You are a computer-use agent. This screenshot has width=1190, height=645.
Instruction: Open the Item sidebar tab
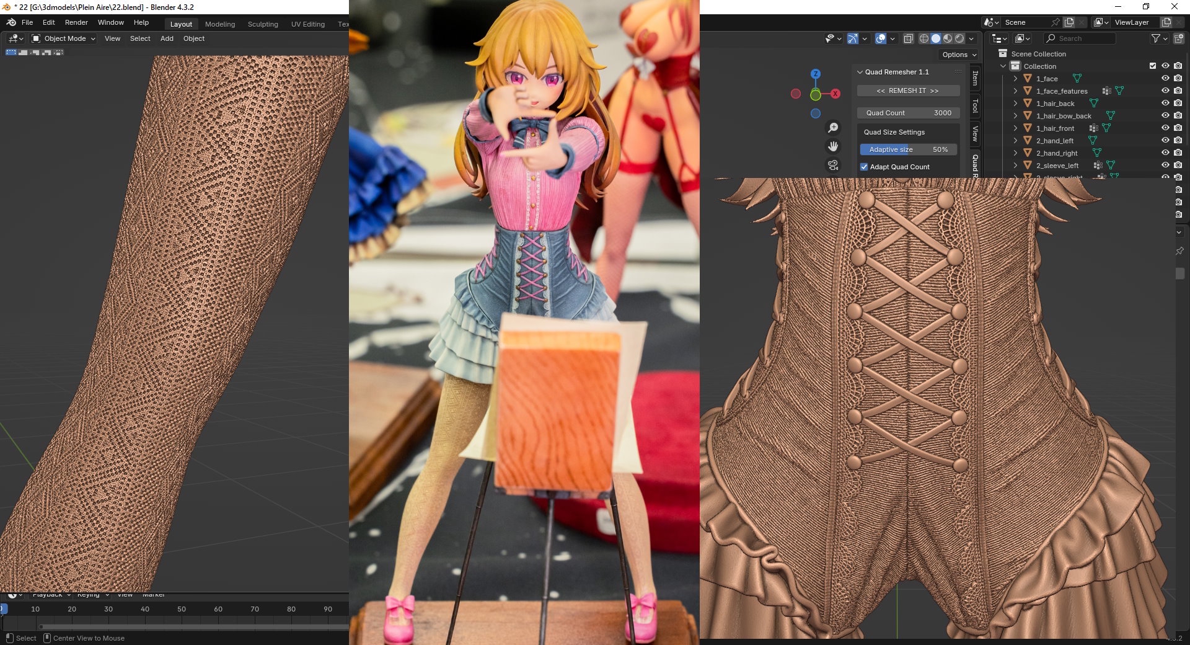[975, 78]
